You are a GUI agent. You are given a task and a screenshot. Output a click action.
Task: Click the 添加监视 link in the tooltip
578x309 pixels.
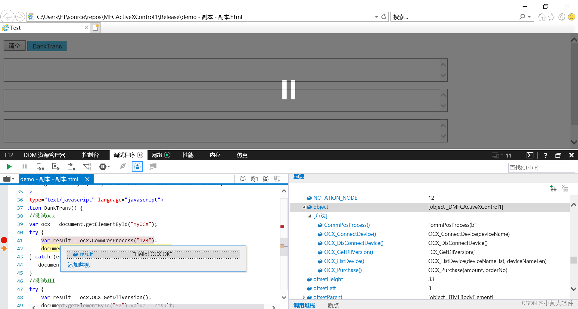click(79, 265)
